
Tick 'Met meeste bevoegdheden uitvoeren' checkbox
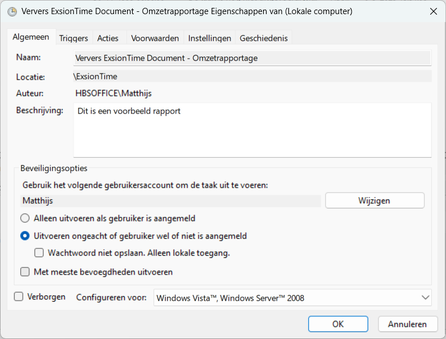(x=25, y=272)
